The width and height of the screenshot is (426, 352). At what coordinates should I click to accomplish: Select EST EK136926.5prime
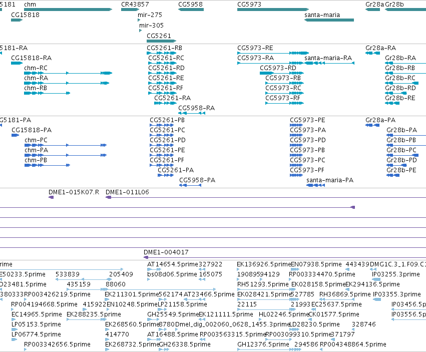tap(239, 269)
